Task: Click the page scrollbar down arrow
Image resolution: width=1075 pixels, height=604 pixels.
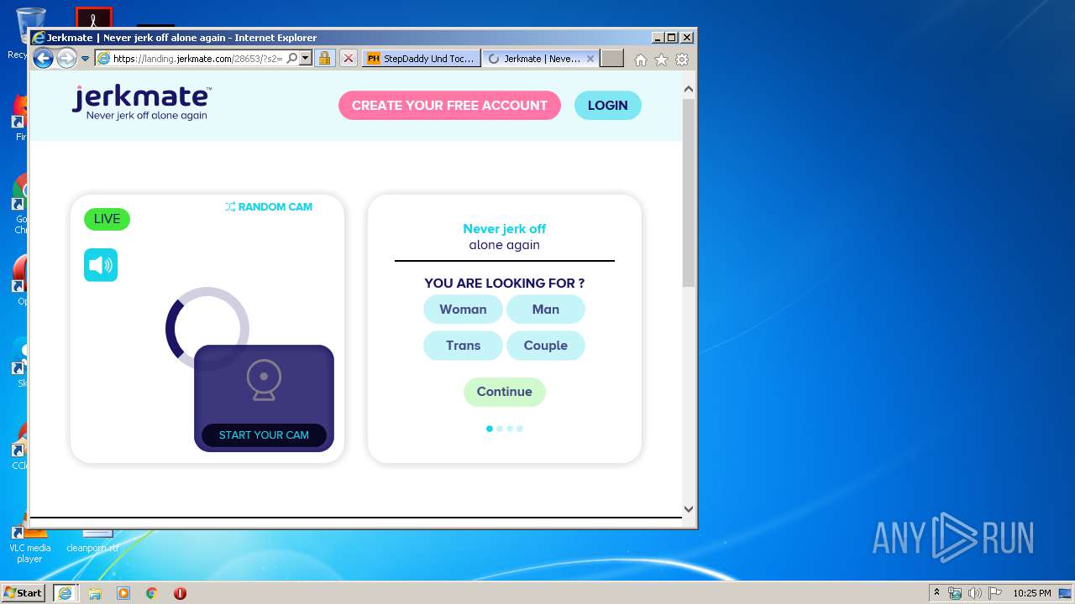Action: pyautogui.click(x=689, y=508)
